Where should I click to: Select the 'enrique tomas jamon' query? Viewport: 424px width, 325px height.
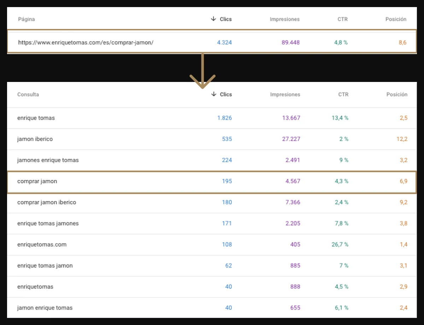tap(45, 266)
